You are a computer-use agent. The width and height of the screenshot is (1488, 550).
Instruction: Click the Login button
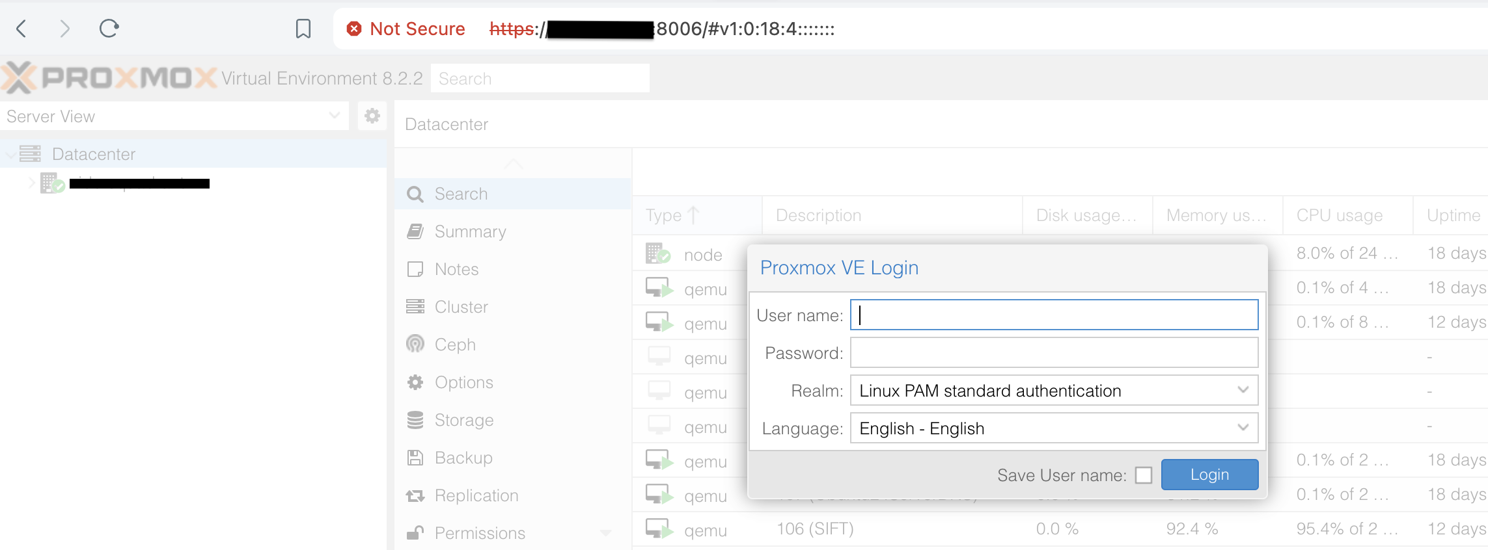click(x=1209, y=475)
